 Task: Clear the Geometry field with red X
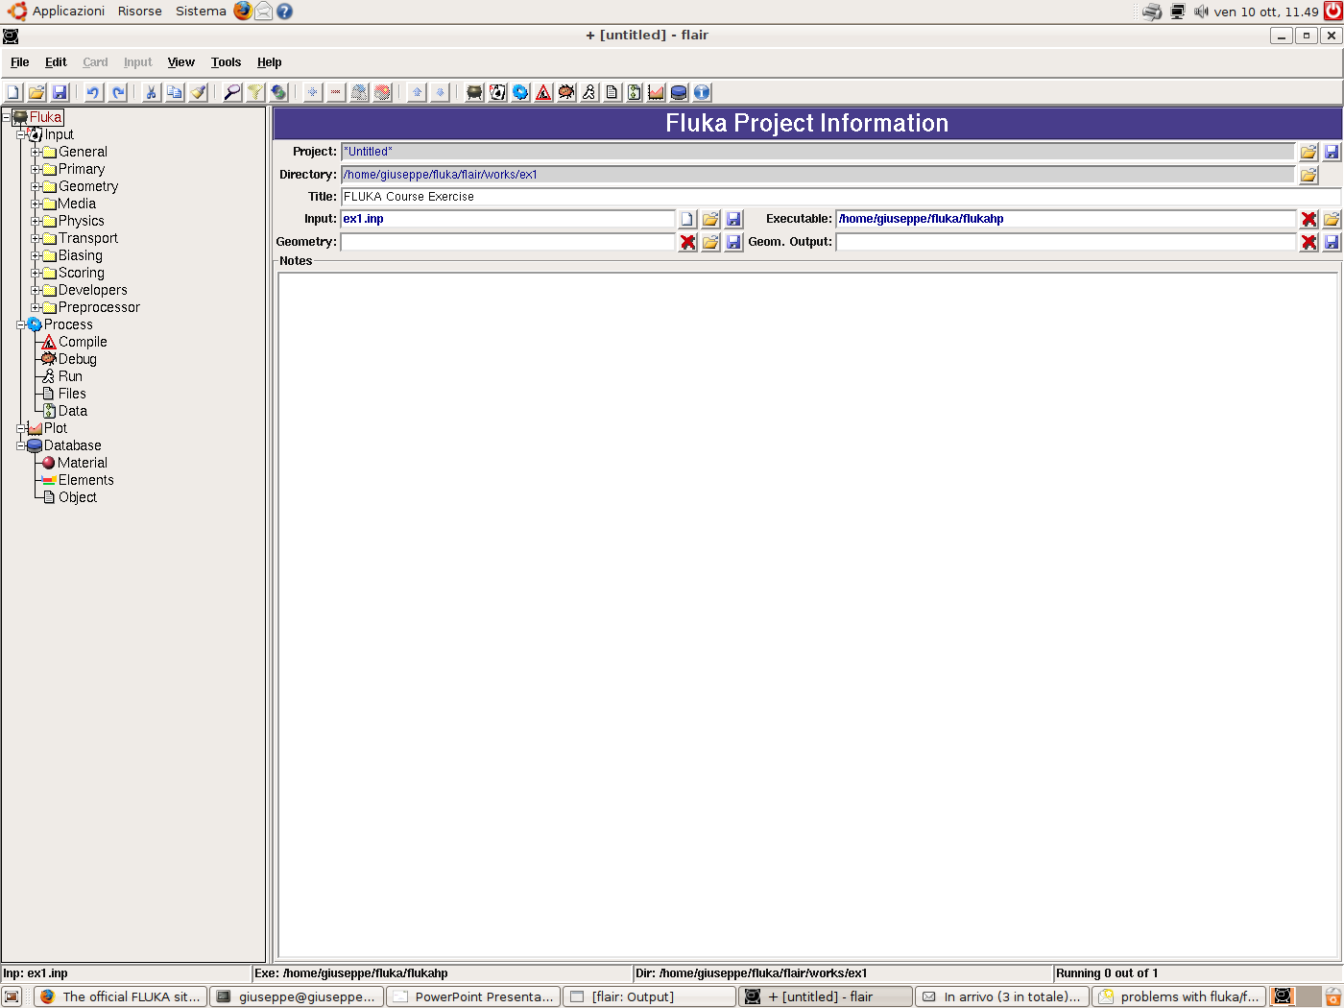[687, 242]
